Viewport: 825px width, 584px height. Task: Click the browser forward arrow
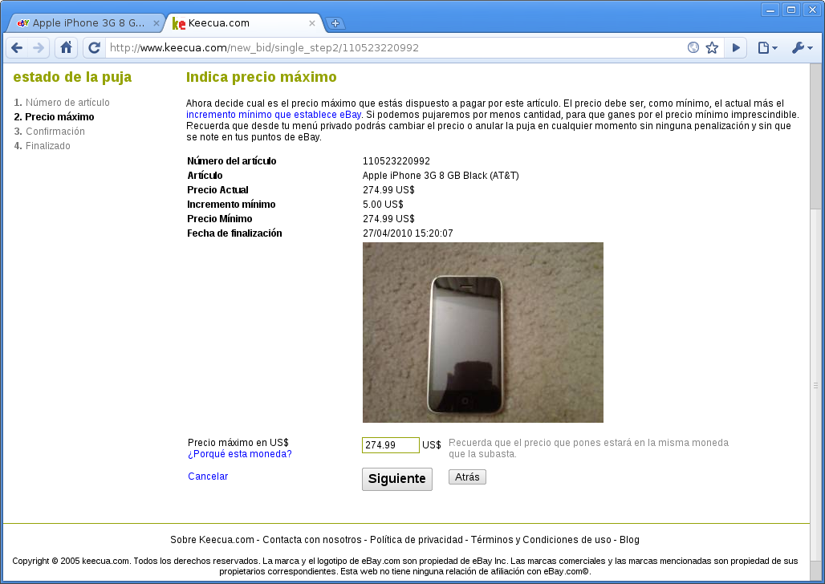tap(39, 48)
